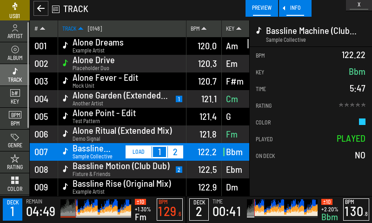Browse by Artist category
Viewport: 372px width, 223px height.
pyautogui.click(x=15, y=32)
